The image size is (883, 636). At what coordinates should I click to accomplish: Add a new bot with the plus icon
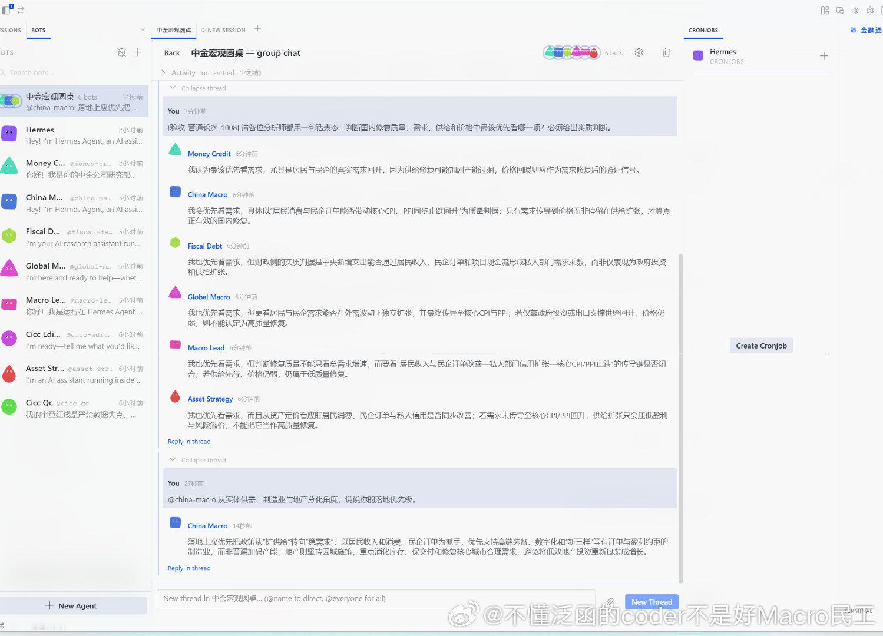click(138, 52)
